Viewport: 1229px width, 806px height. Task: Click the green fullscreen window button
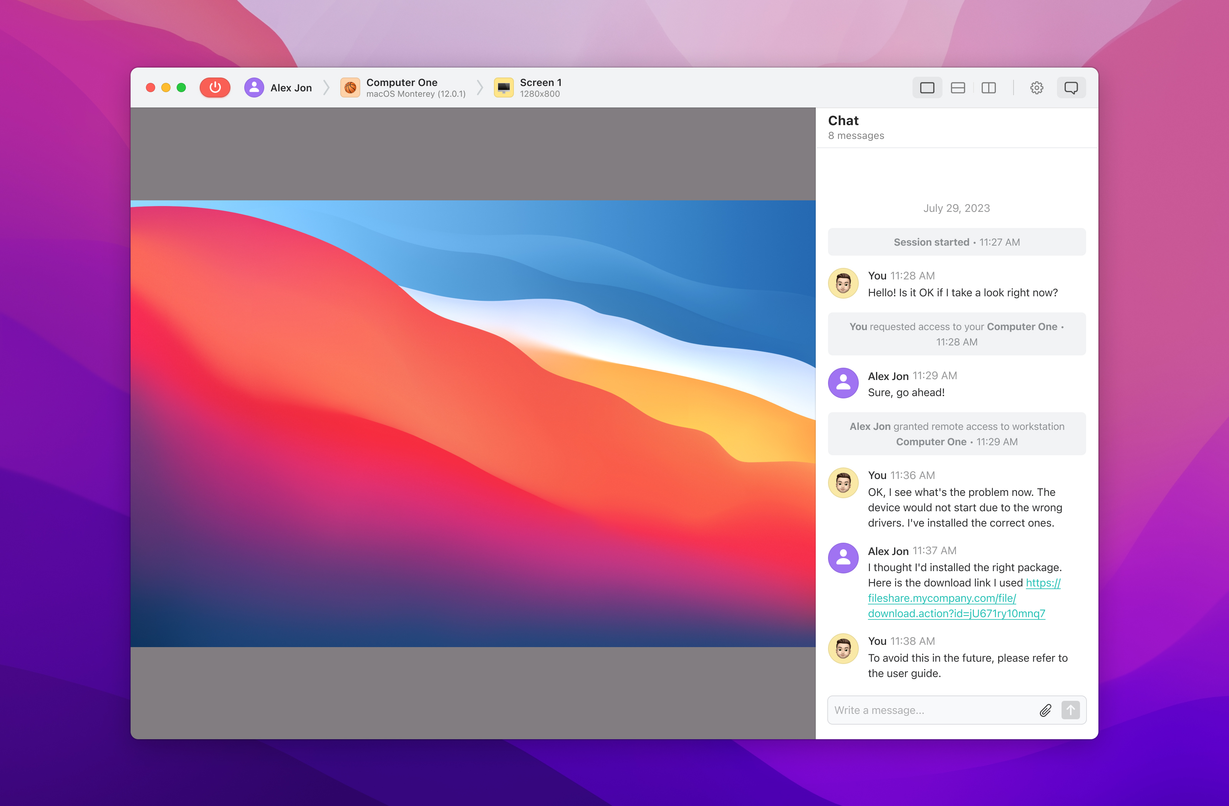[x=181, y=88]
